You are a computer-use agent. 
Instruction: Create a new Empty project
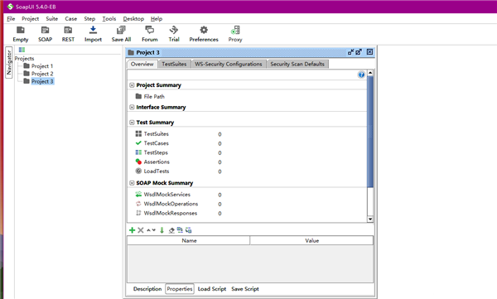(x=21, y=34)
